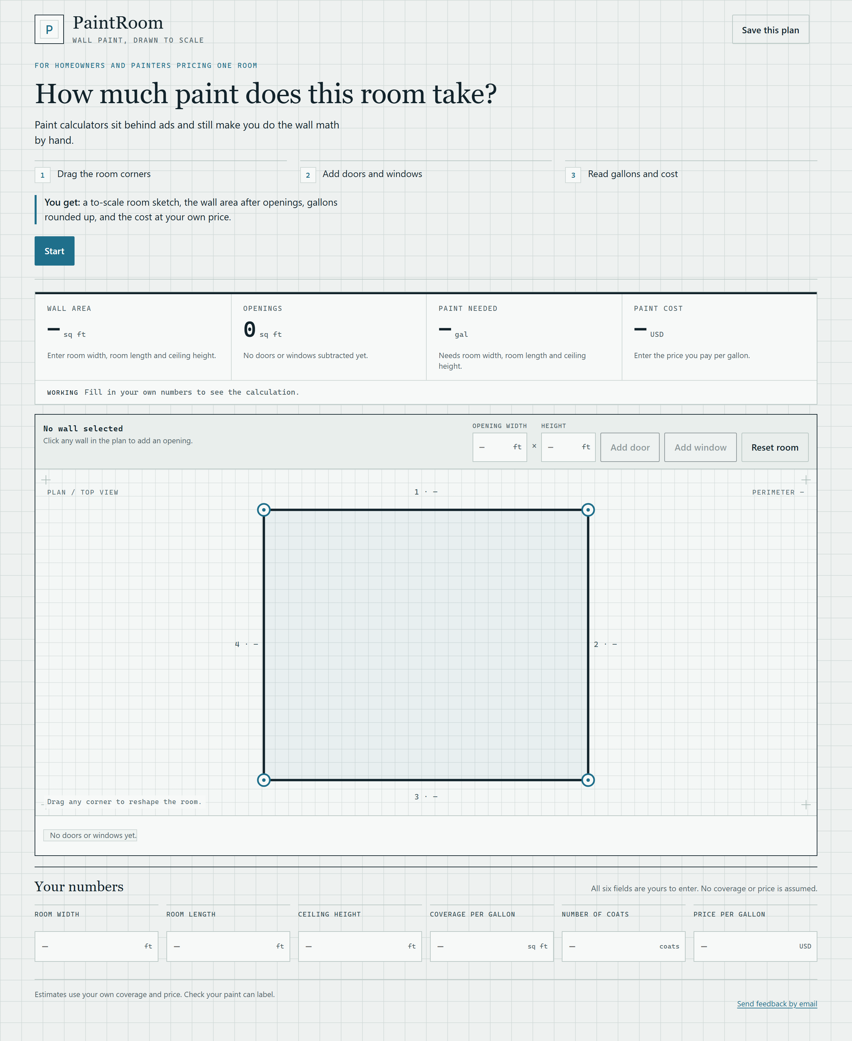Select the bottom-left room corner handle

[x=264, y=780]
